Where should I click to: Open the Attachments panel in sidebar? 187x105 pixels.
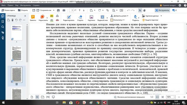click(3, 32)
